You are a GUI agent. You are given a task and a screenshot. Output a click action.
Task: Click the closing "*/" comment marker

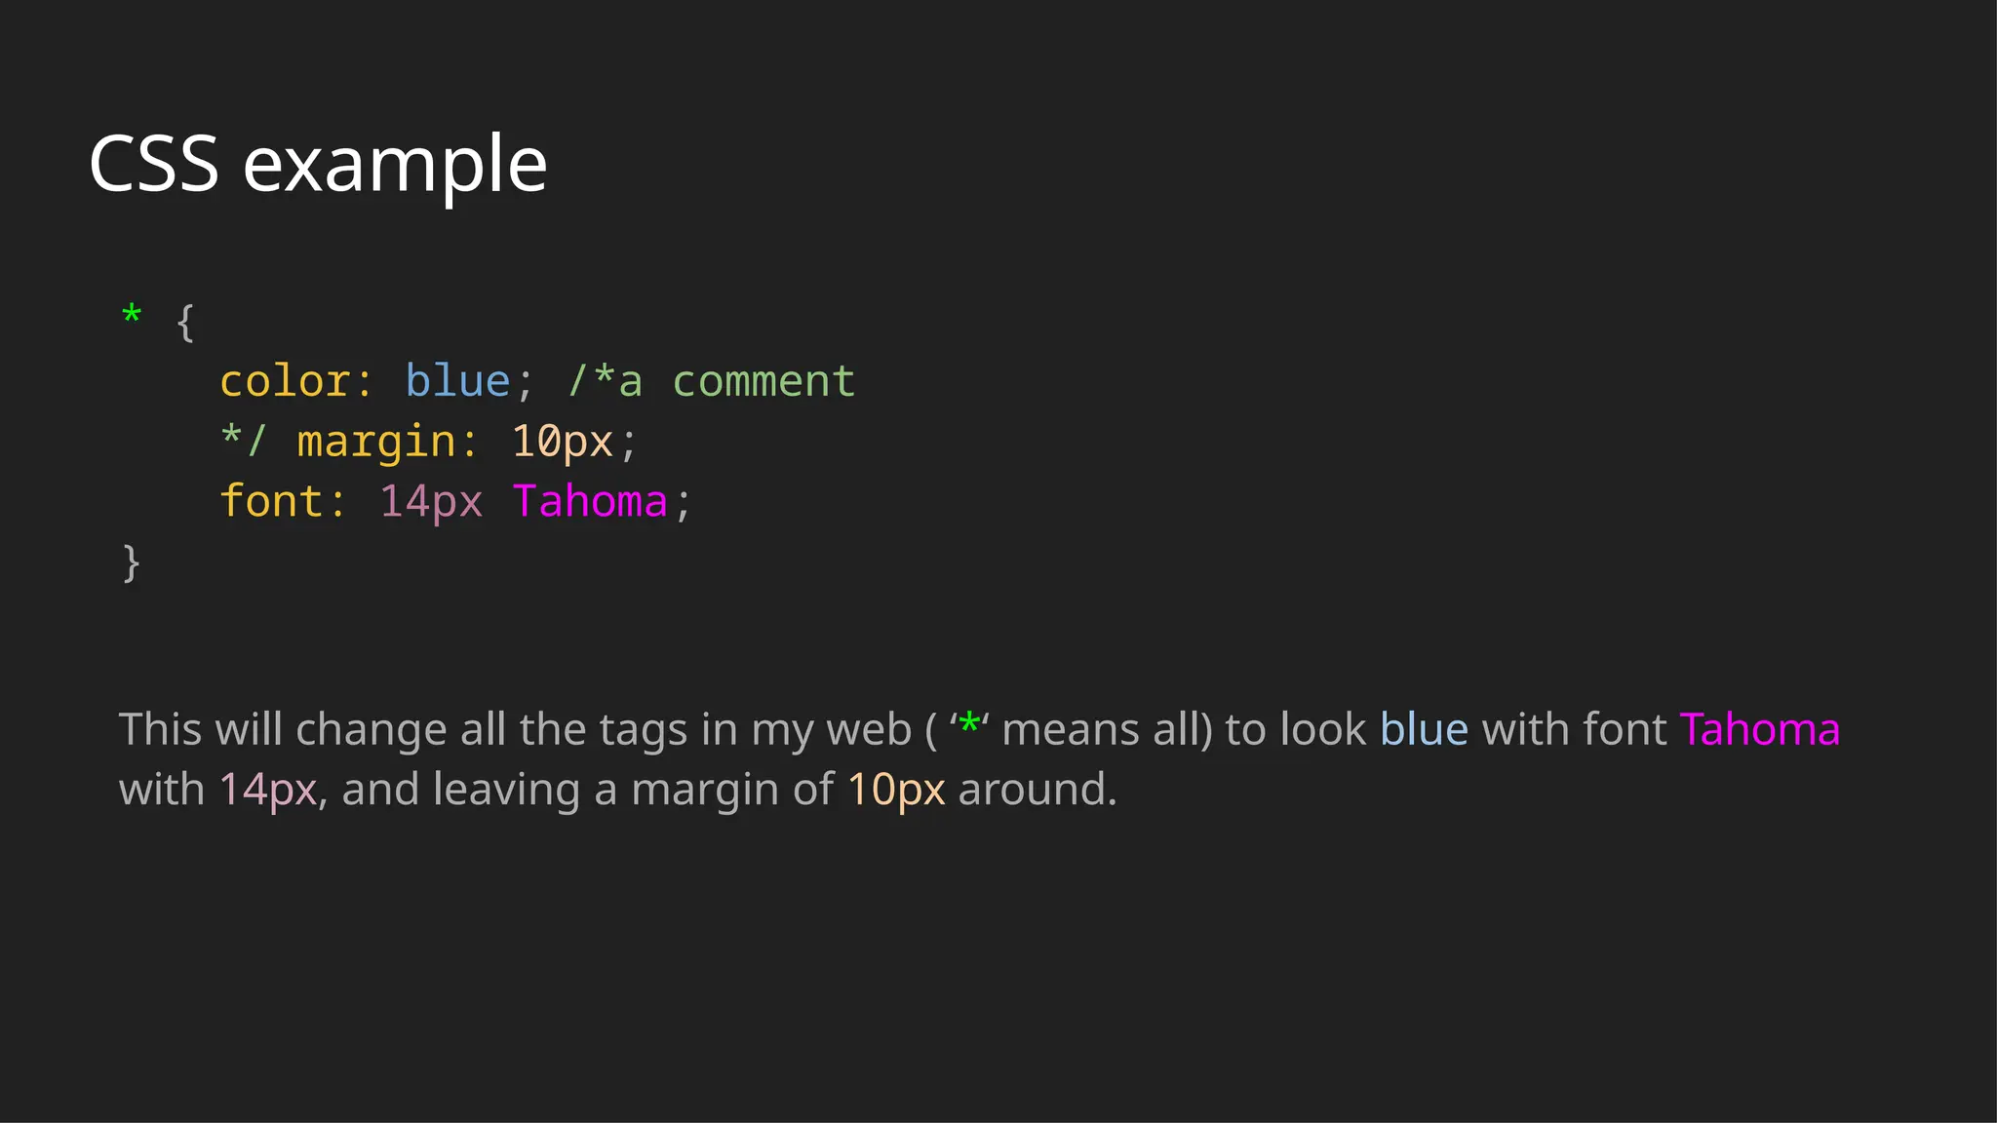(243, 441)
